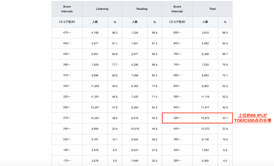This screenshot has height=166, width=274.
Task: Select the Listening count 12,257 cell
Action: click(x=95, y=107)
